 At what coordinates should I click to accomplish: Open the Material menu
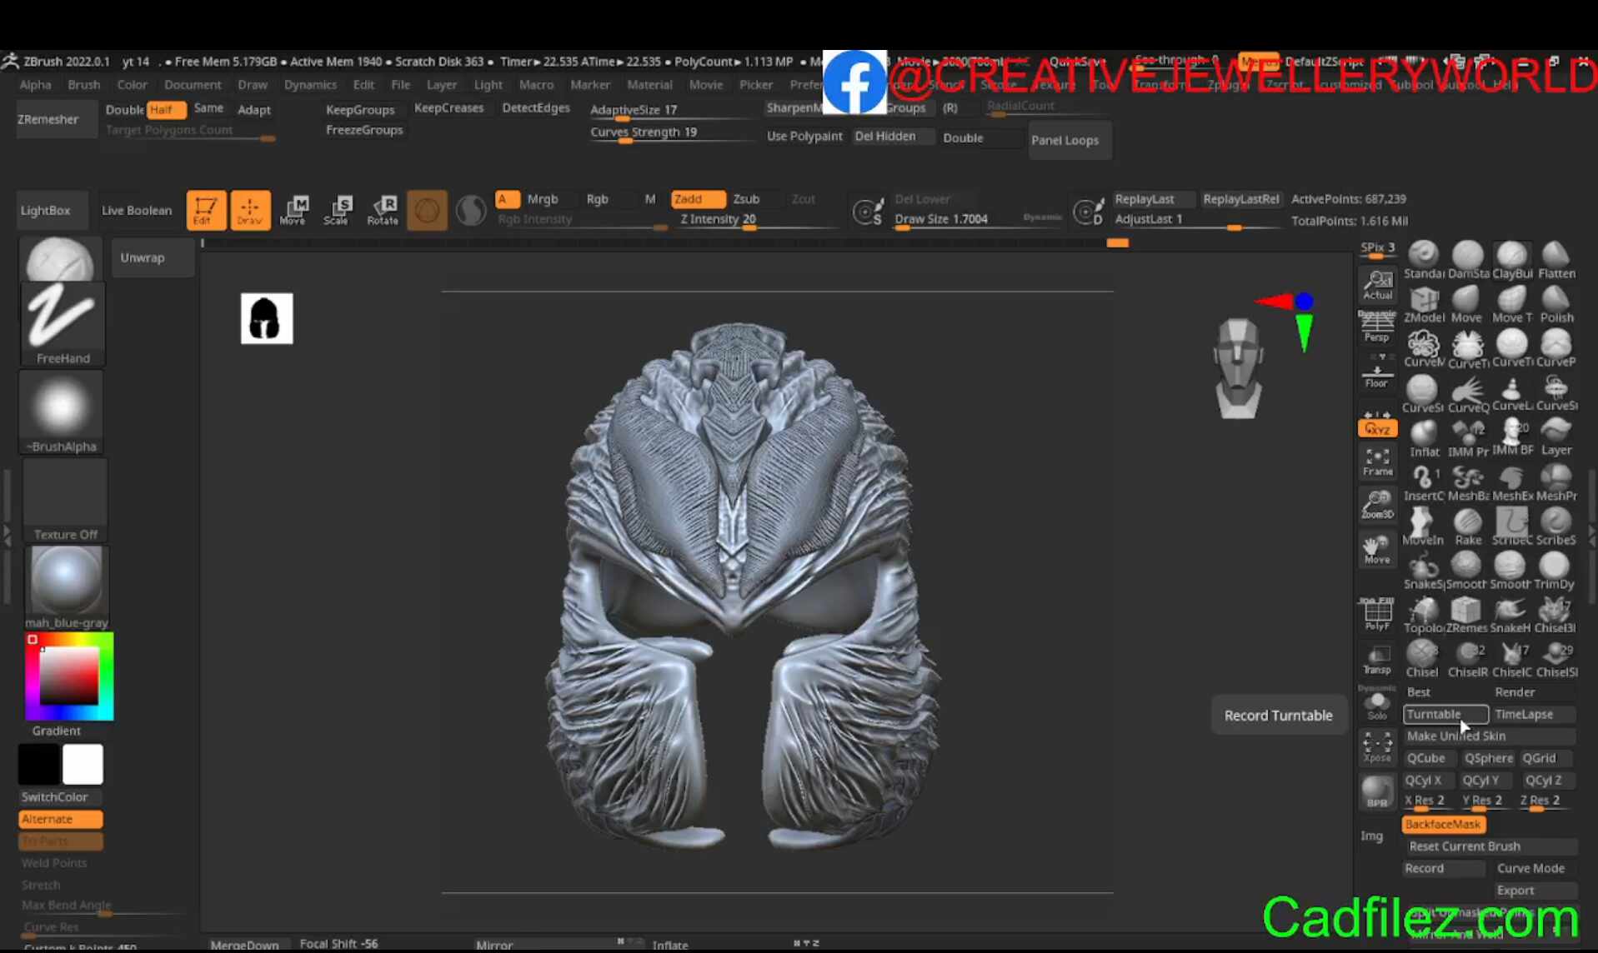649,84
